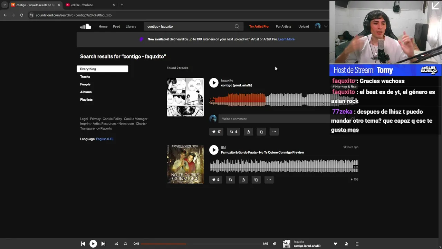442x249 pixels.
Task: Open the No Te Quiere Conmigo cover artwork
Action: click(x=185, y=164)
